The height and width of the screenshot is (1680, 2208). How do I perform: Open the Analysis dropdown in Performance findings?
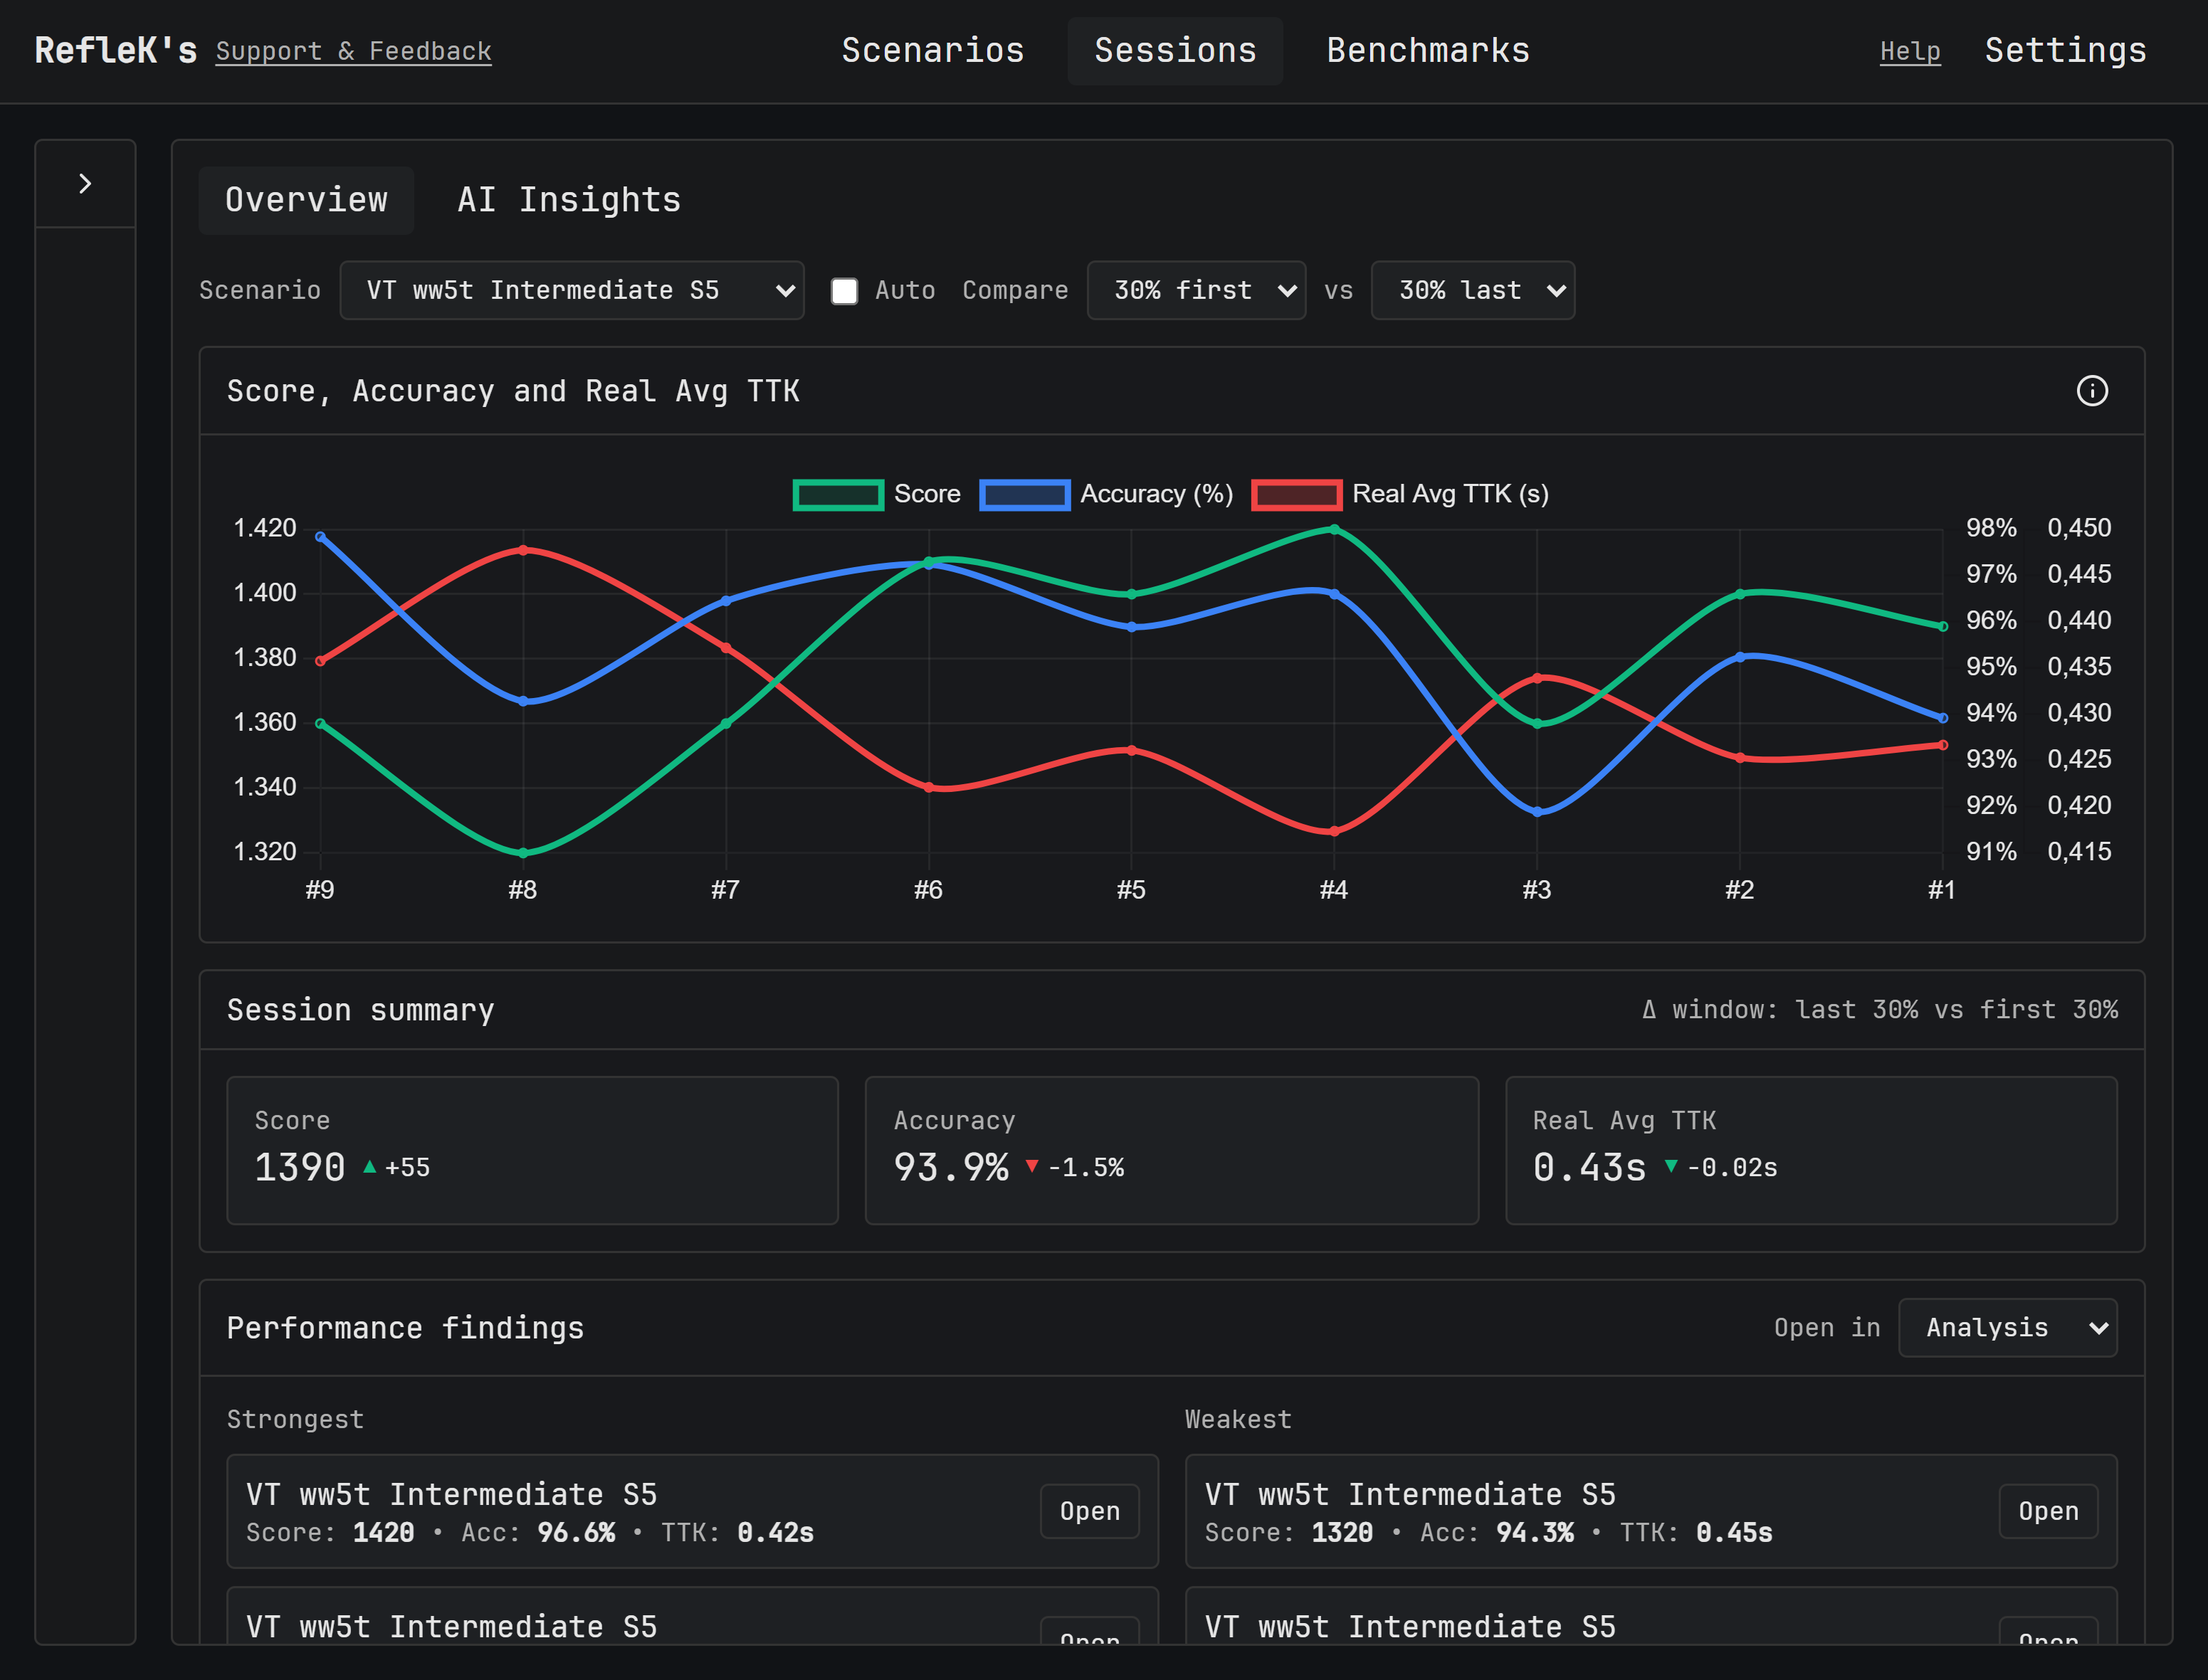[2007, 1328]
